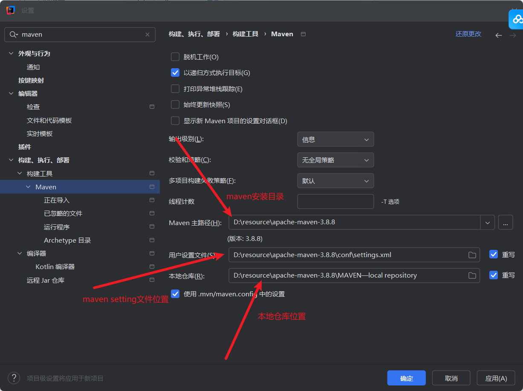523x391 pixels.
Task: Enable 始终更新快照(S) checkbox
Action: [175, 104]
